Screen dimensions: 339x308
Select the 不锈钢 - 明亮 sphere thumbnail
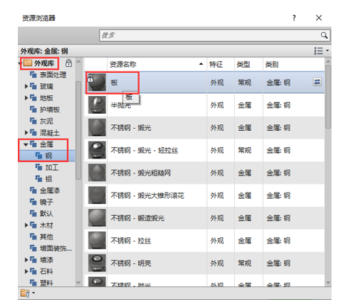[97, 263]
